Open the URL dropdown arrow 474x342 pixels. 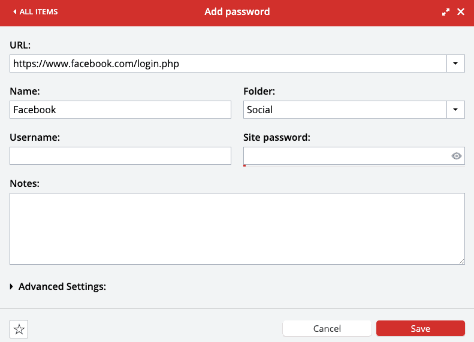[455, 63]
